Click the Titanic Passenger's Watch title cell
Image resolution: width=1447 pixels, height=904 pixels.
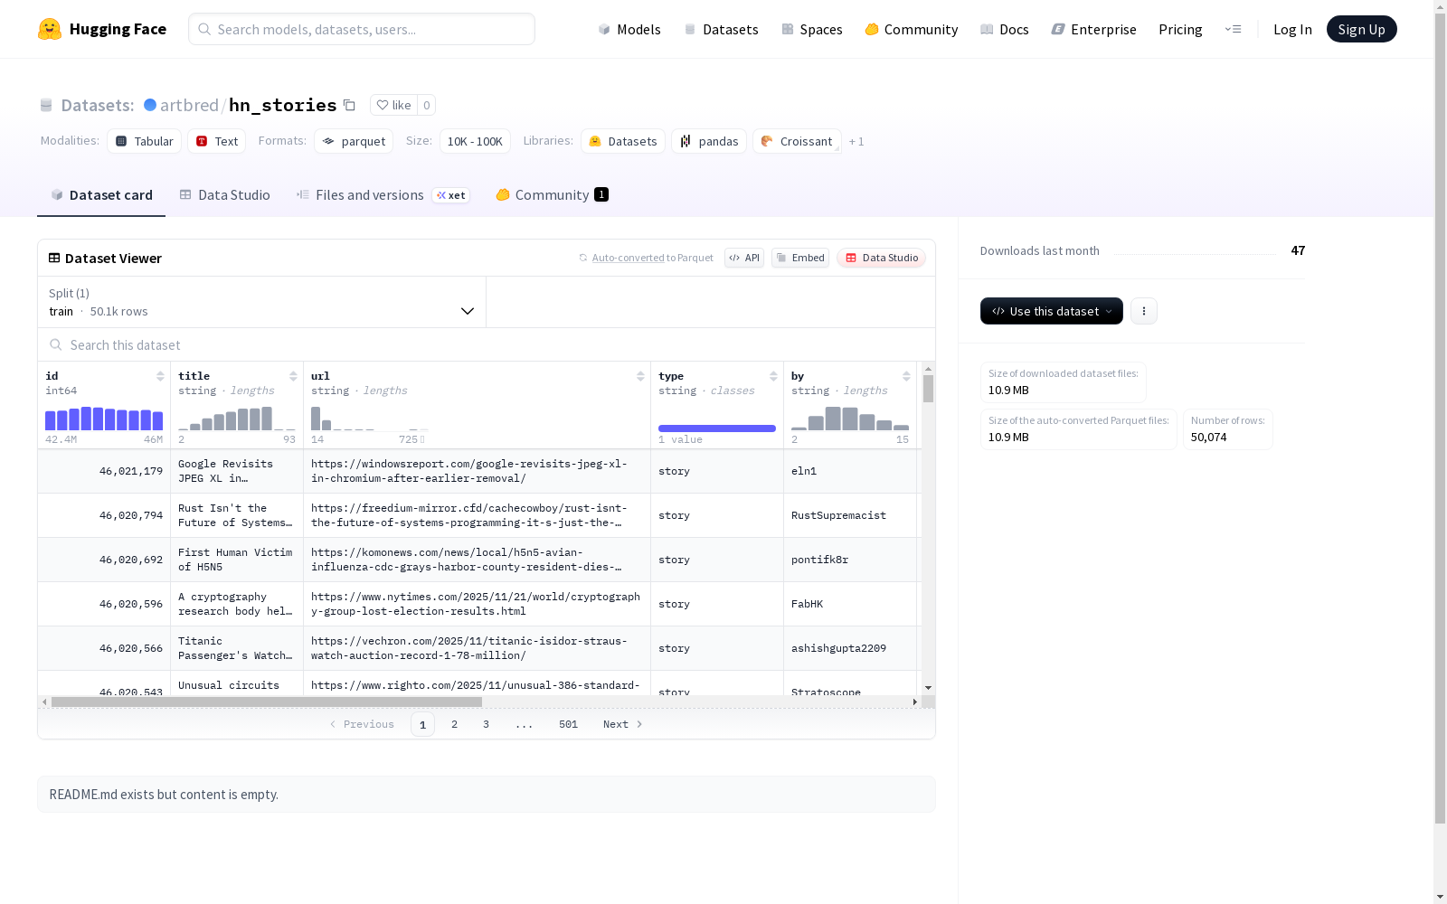click(x=237, y=648)
